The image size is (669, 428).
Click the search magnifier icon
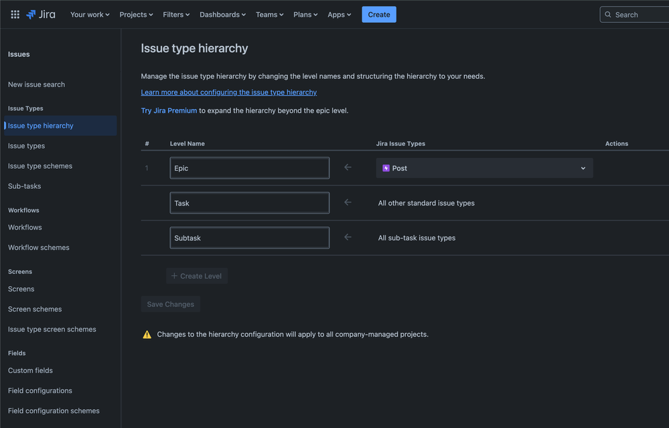click(608, 15)
